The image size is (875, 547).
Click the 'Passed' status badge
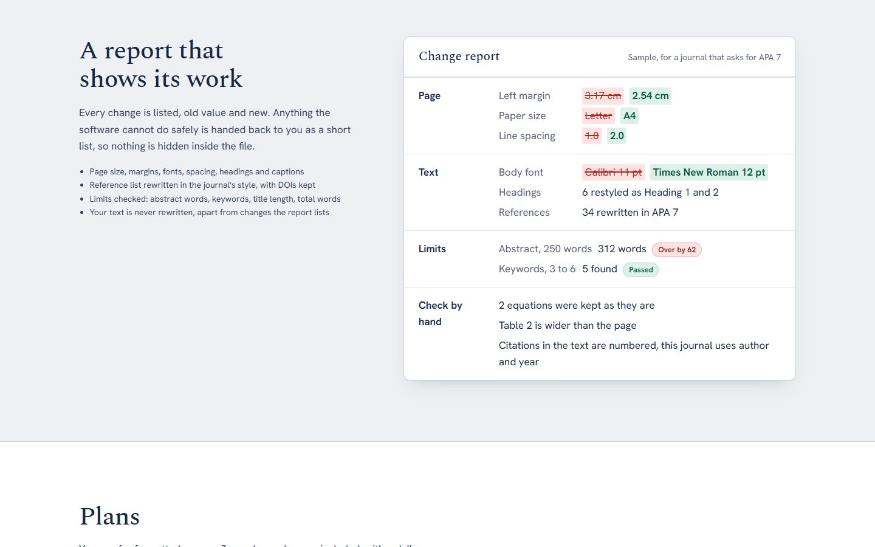(x=640, y=270)
